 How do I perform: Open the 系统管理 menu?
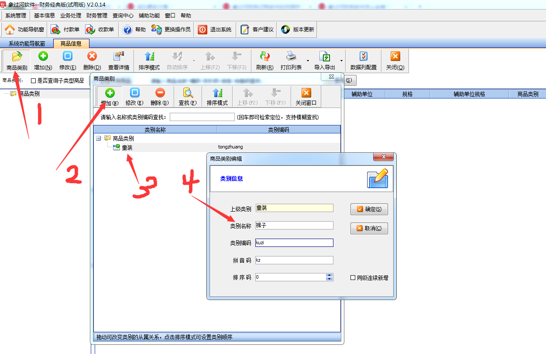tap(16, 15)
